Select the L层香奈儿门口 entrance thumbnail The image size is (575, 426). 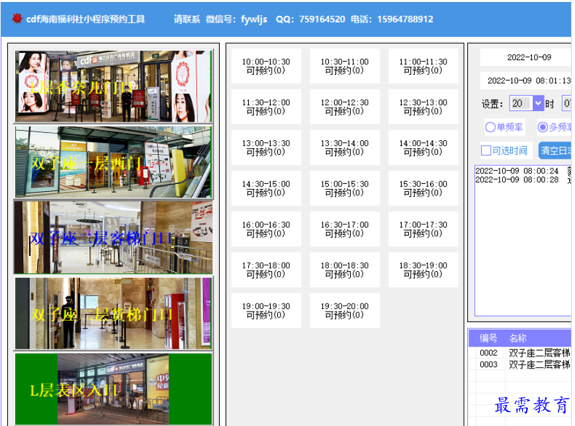click(x=114, y=87)
